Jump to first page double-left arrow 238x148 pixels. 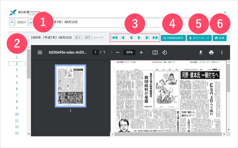(114, 38)
